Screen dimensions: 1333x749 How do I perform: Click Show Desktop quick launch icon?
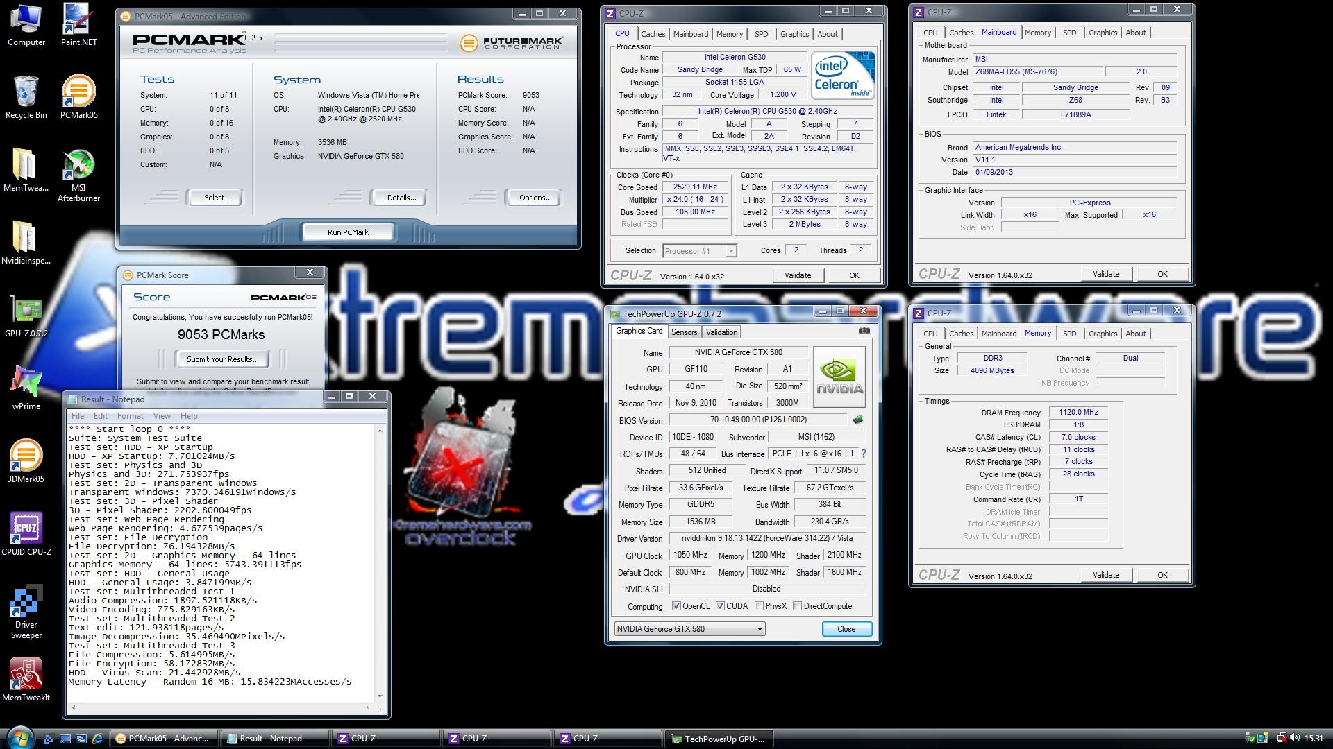pos(65,739)
